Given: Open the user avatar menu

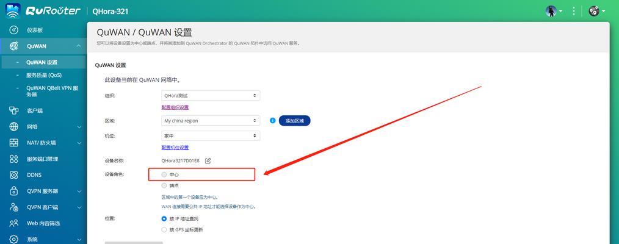Looking at the screenshot, I should pos(554,11).
